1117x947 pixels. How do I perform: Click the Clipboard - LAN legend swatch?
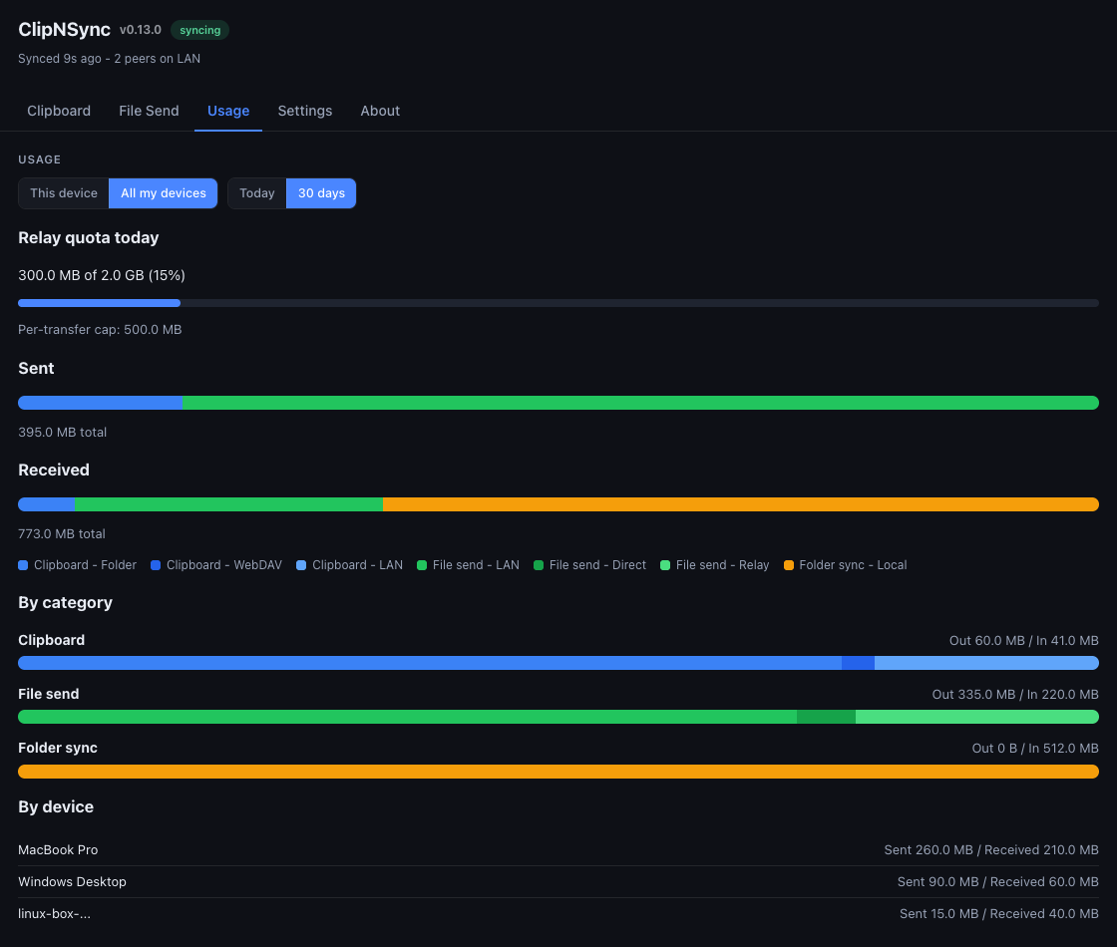[x=301, y=565]
